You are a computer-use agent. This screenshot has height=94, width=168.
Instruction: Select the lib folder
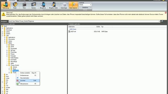pyautogui.click(x=7, y=84)
